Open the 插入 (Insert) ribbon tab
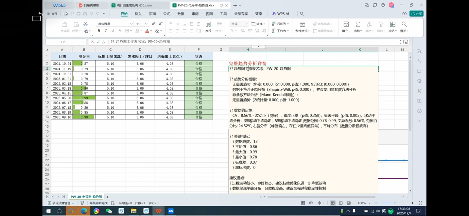Screen dimensions: 469x216 (138, 14)
